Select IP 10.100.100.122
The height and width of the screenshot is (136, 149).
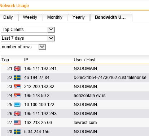coord(39,105)
